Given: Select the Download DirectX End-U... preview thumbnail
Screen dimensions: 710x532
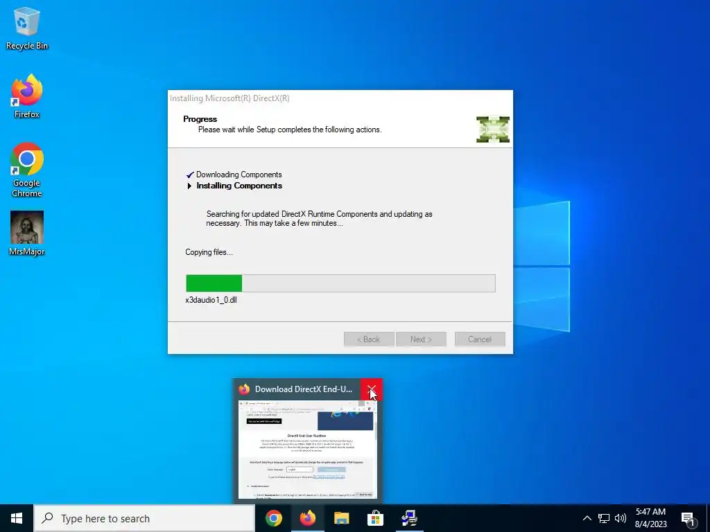Looking at the screenshot, I should tap(308, 449).
